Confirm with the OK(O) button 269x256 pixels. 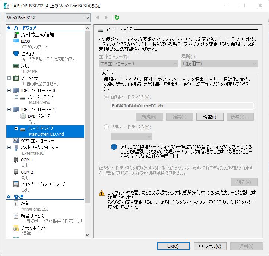coord(174,246)
